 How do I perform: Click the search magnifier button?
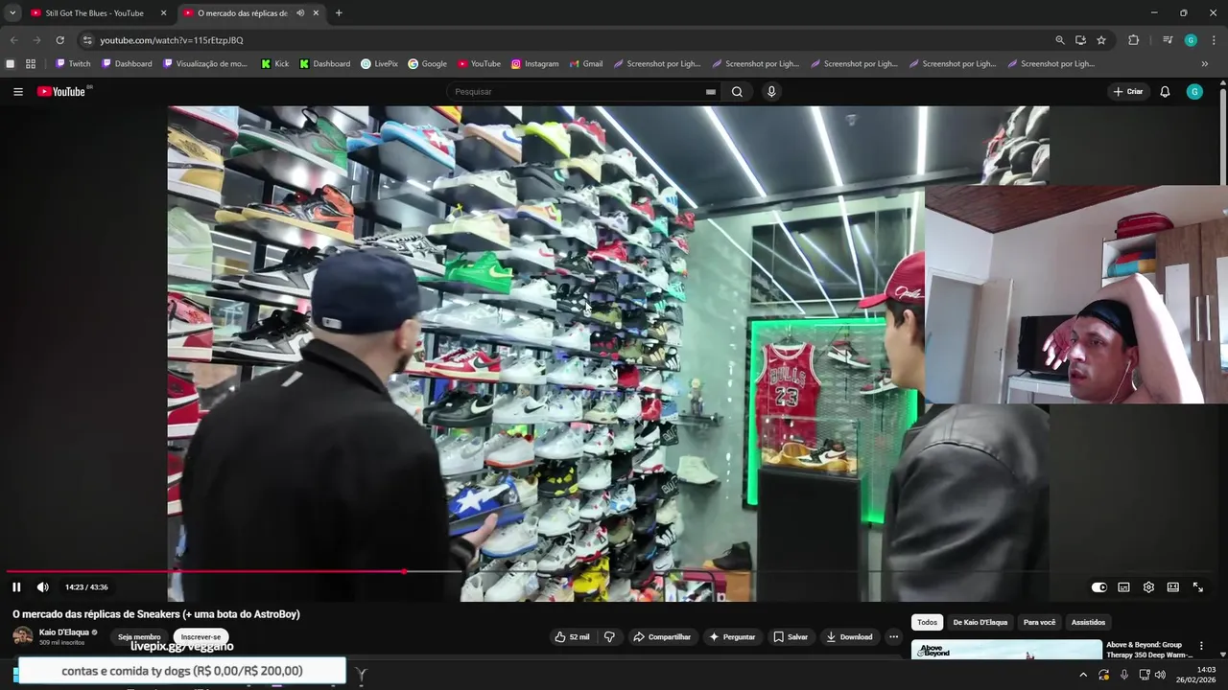pyautogui.click(x=737, y=92)
